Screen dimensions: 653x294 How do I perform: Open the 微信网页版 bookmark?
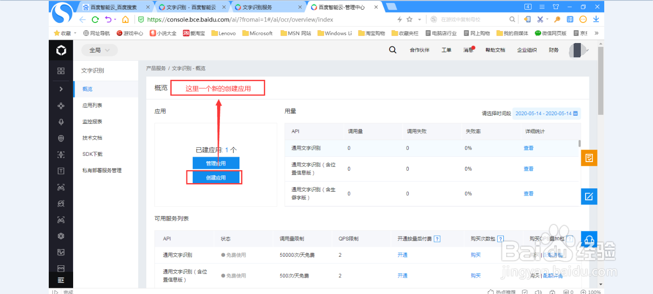pos(551,33)
